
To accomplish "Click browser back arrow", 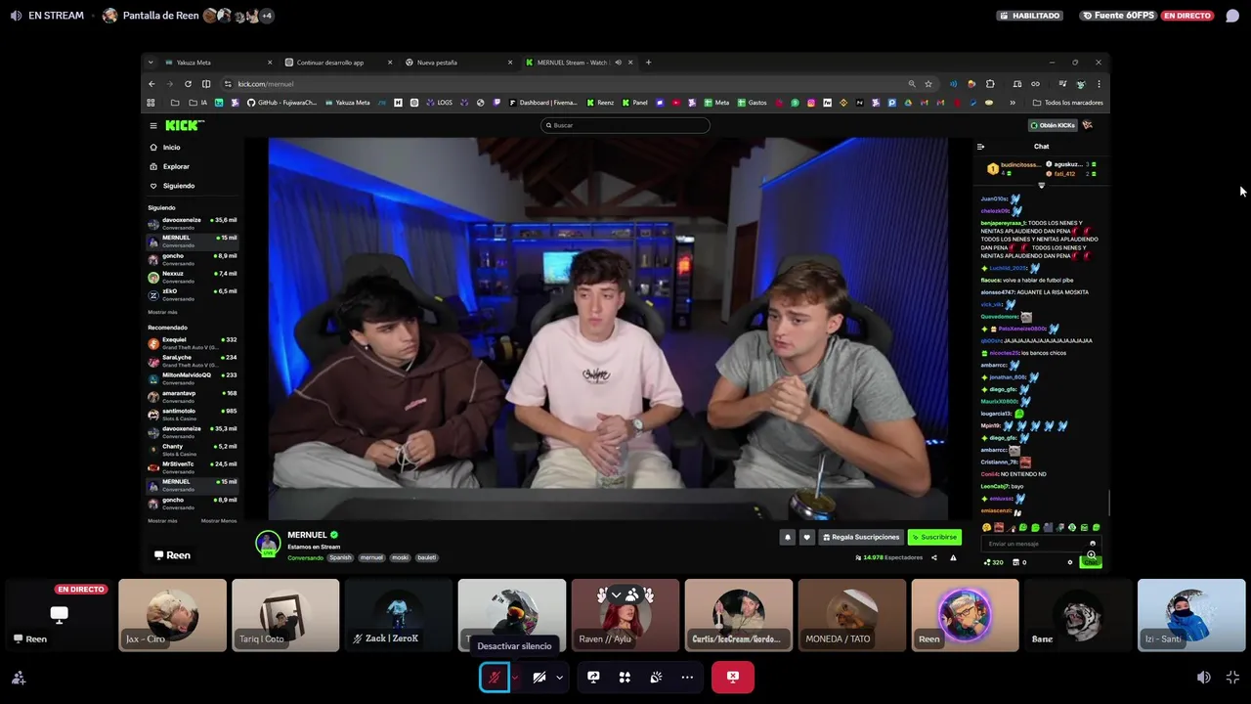I will click(151, 84).
